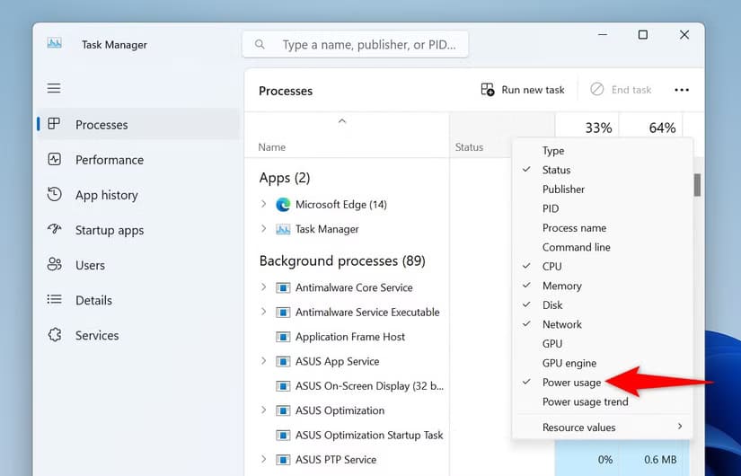
Task: Click the Run new task button
Action: coord(523,90)
